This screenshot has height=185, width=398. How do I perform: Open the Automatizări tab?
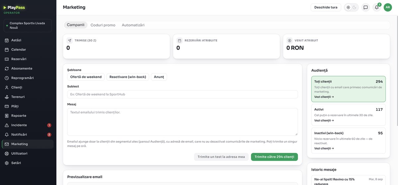[x=133, y=25]
